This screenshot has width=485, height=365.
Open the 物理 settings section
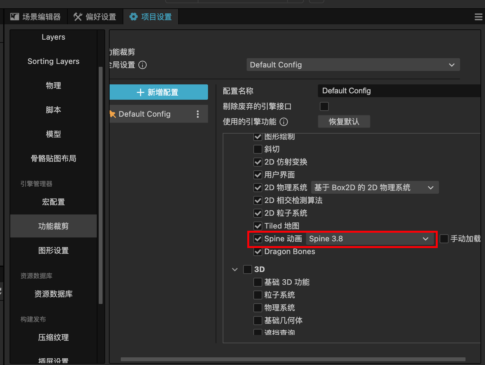pos(53,86)
